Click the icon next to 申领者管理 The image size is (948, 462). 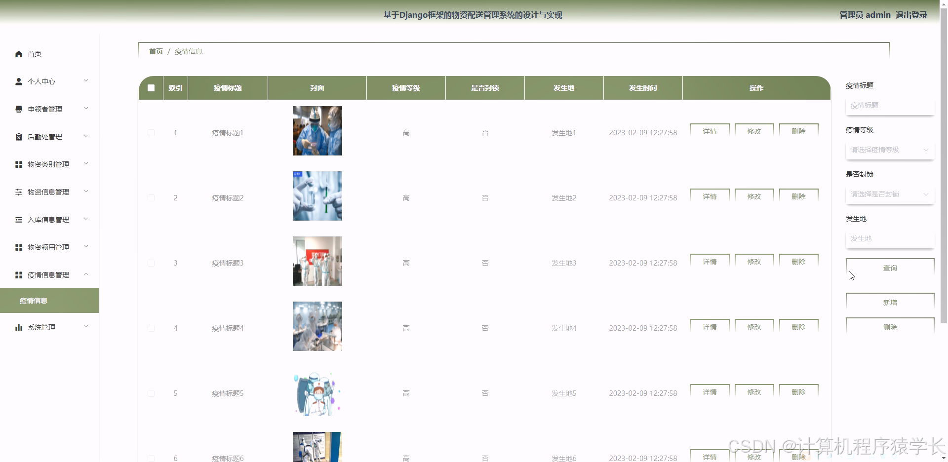pyautogui.click(x=19, y=109)
